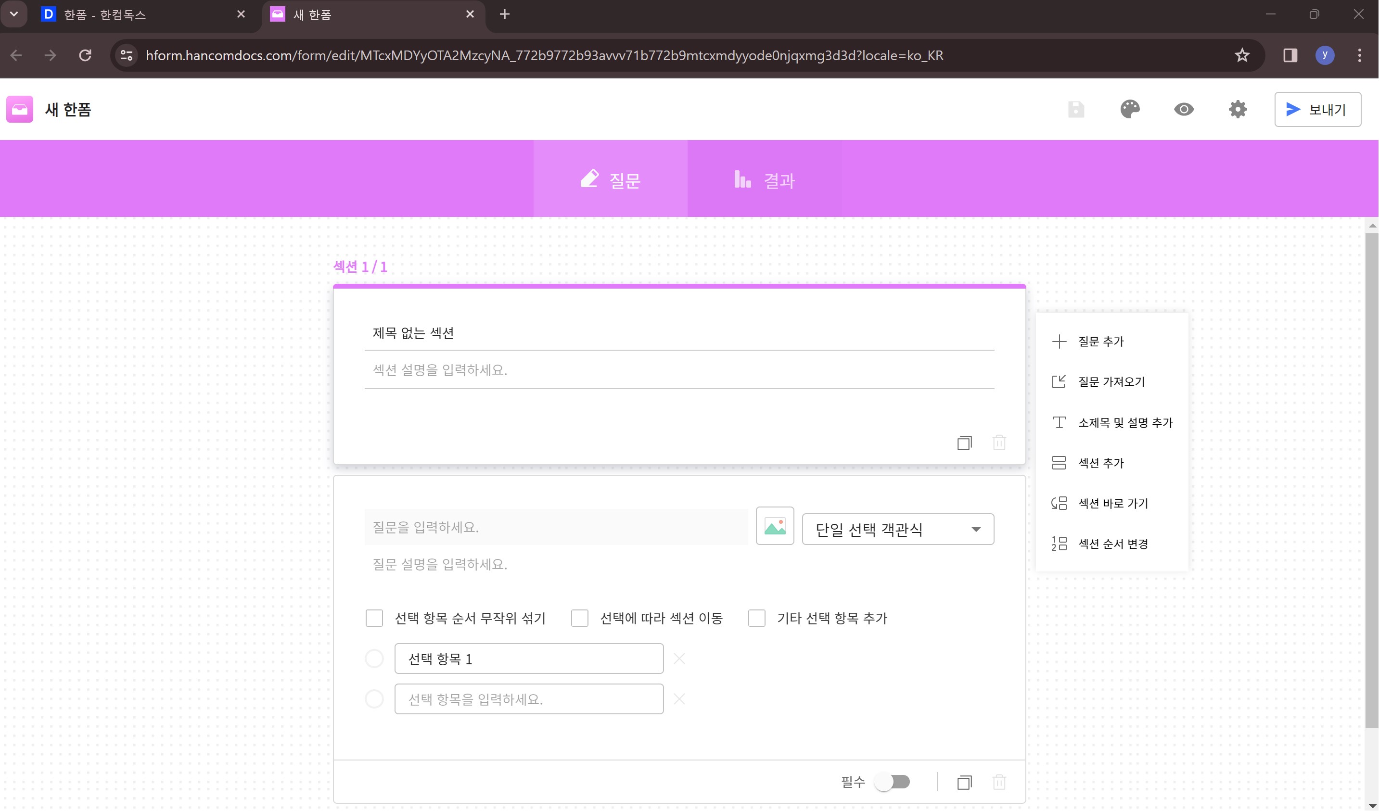This screenshot has height=811, width=1379.
Task: Expand the browser tab search chevron
Action: pos(14,14)
